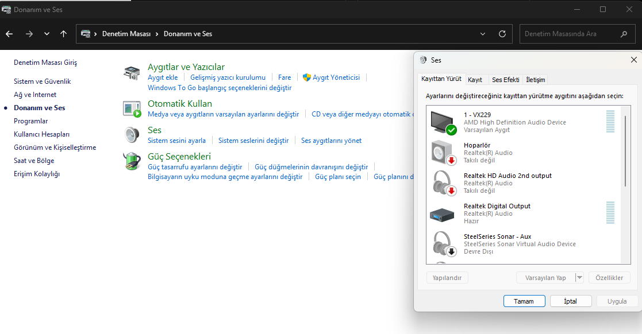The height and width of the screenshot is (334, 642).
Task: Select the Realtek Digital Output device icon
Action: coord(443,214)
